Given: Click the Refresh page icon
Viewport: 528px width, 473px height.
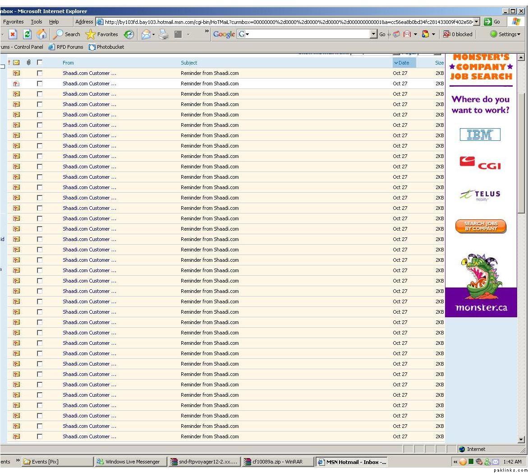Looking at the screenshot, I should [27, 34].
